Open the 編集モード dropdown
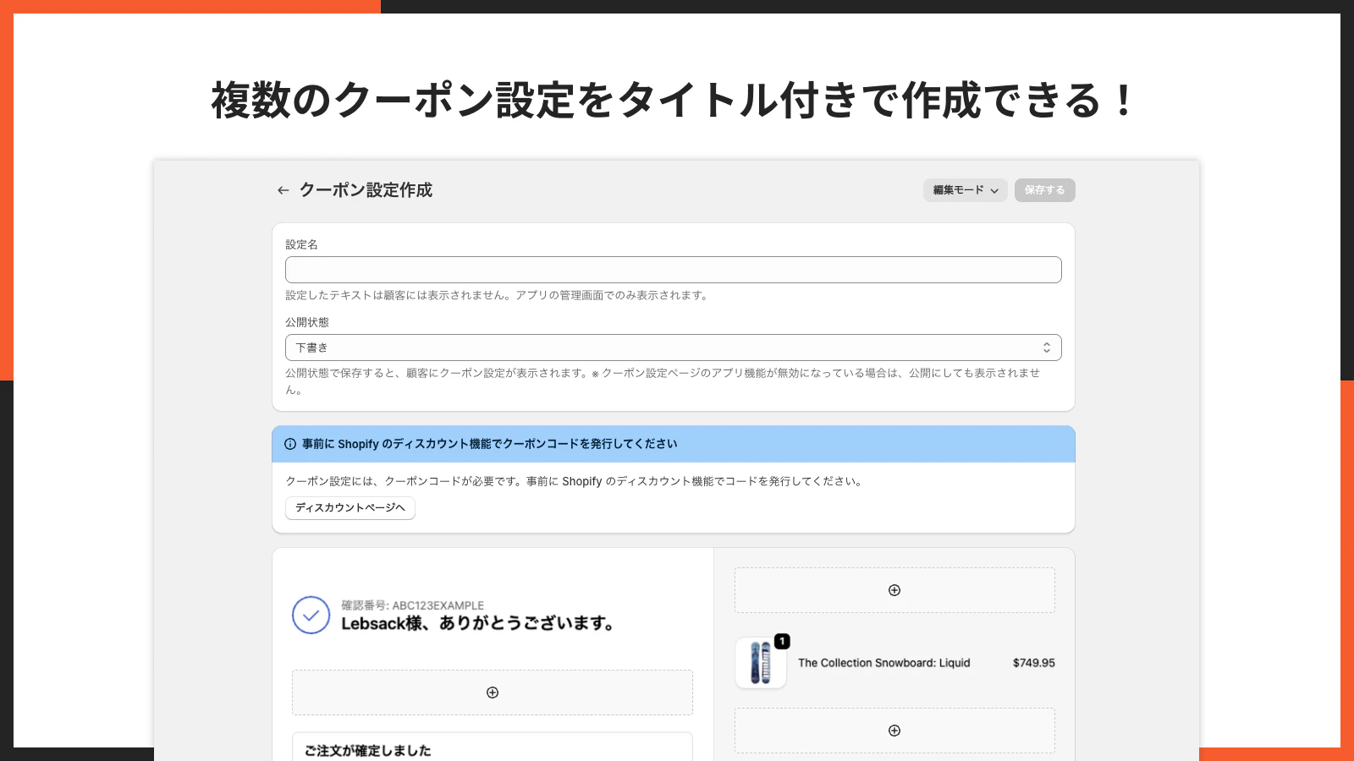Image resolution: width=1354 pixels, height=761 pixels. 965,190
